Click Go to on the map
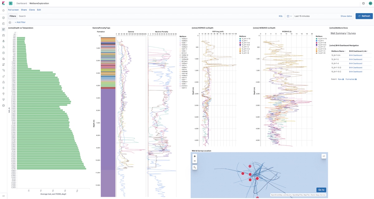The image size is (374, 199). coord(321,190)
